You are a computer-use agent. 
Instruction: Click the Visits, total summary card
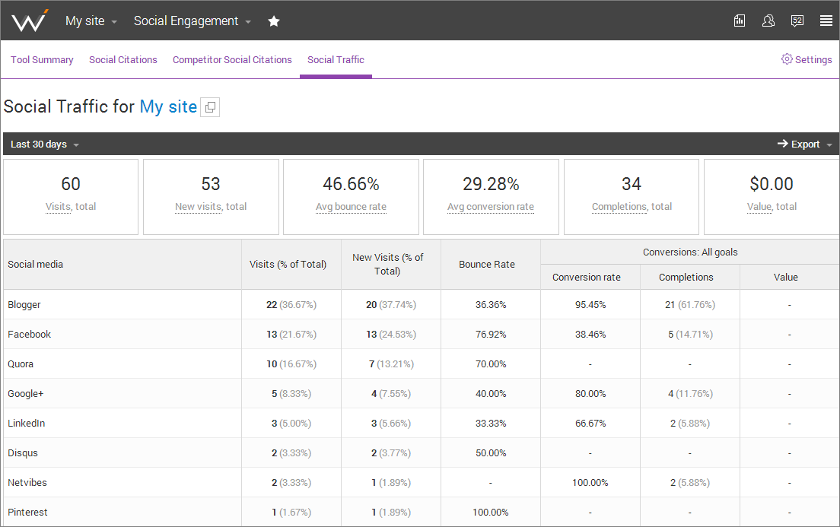pos(71,196)
